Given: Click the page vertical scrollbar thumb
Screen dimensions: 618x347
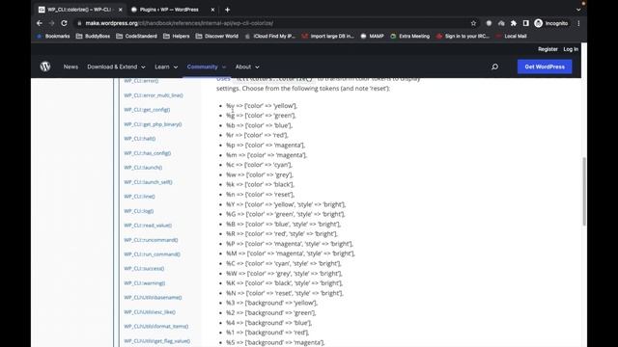Looking at the screenshot, I should pos(584,192).
